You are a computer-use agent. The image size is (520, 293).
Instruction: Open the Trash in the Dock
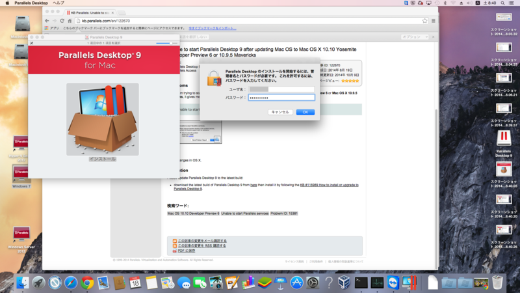(497, 283)
